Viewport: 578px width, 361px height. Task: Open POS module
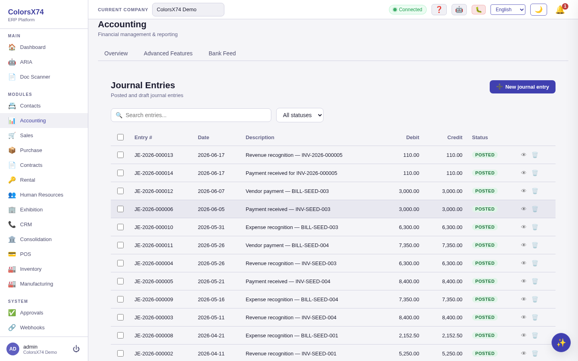[x=44, y=254]
